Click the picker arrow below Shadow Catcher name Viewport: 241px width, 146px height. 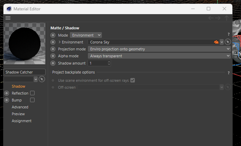[x=42, y=79]
